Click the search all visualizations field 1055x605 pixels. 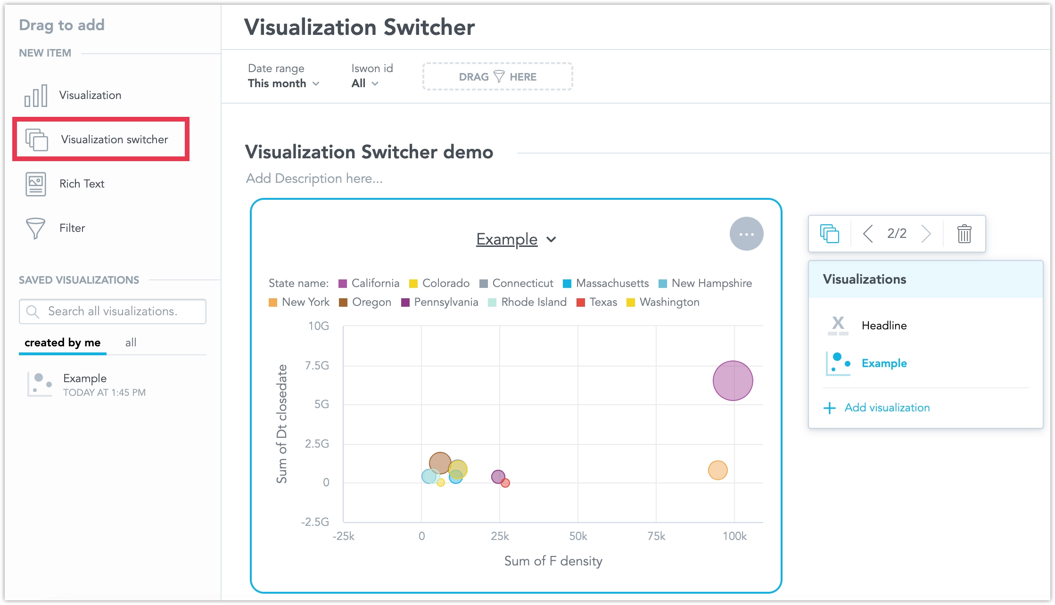pos(112,311)
